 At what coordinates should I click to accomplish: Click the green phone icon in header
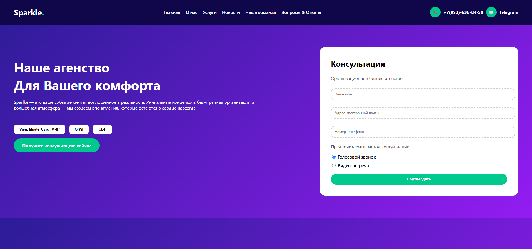435,12
